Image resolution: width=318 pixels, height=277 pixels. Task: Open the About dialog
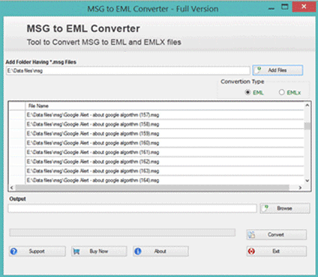coord(160,252)
